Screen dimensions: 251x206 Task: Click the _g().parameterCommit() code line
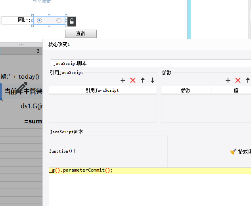coord(81,170)
